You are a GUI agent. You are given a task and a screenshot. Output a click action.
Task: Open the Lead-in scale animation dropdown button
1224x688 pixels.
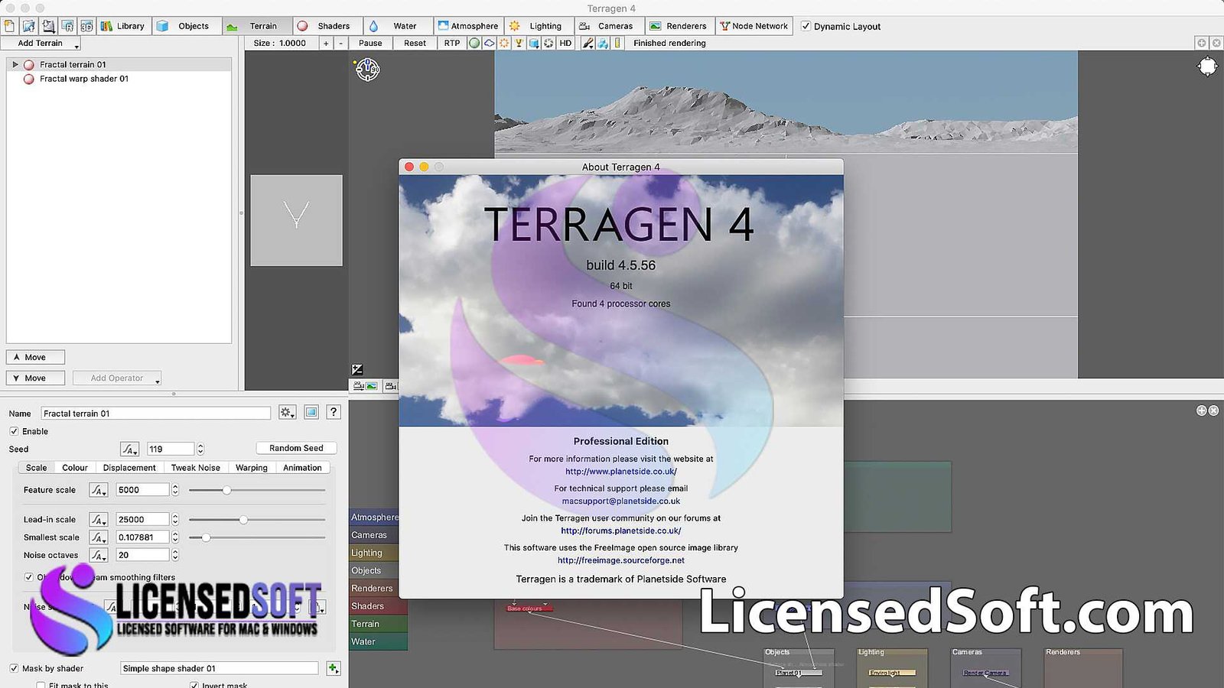click(99, 519)
